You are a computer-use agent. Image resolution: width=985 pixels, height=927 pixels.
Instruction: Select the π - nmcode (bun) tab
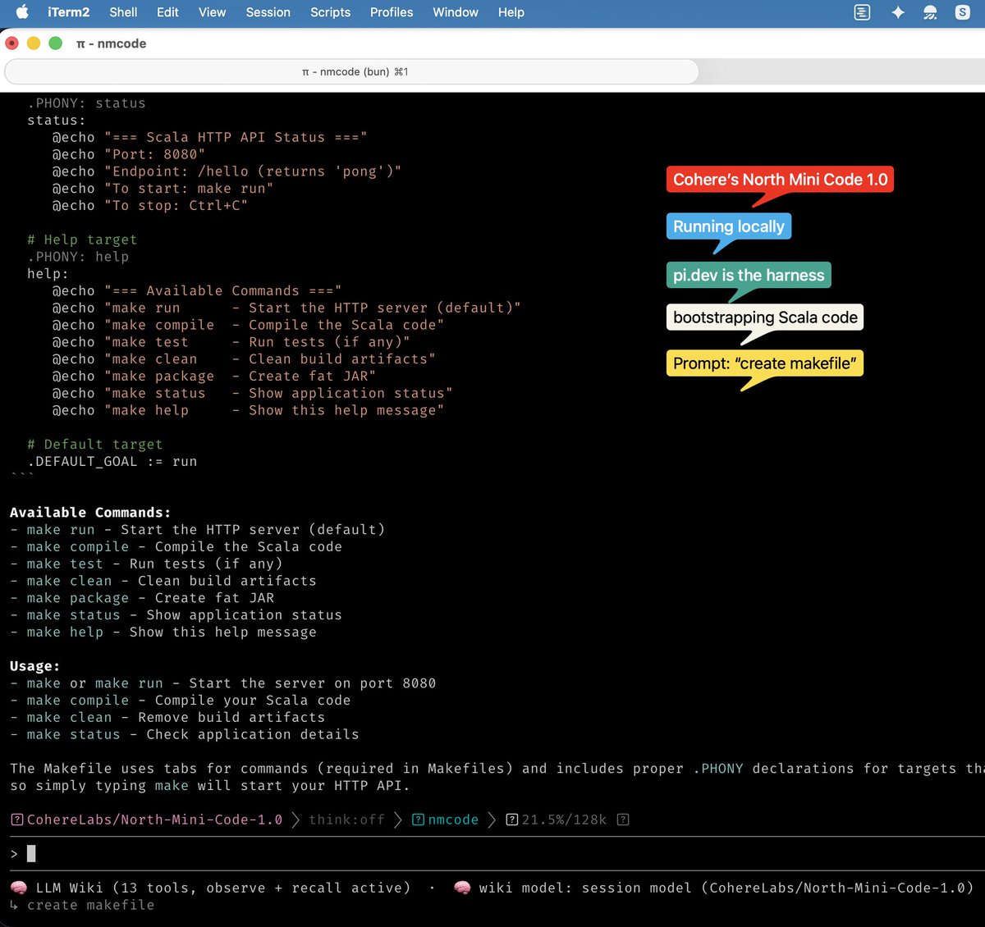(352, 71)
